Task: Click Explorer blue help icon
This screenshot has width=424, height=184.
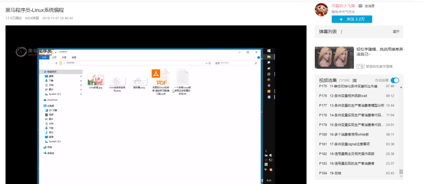Action: point(259,58)
